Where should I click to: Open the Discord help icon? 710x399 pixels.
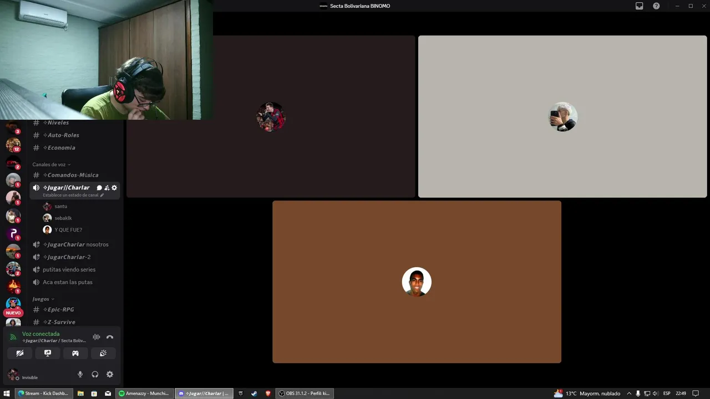pos(656,6)
